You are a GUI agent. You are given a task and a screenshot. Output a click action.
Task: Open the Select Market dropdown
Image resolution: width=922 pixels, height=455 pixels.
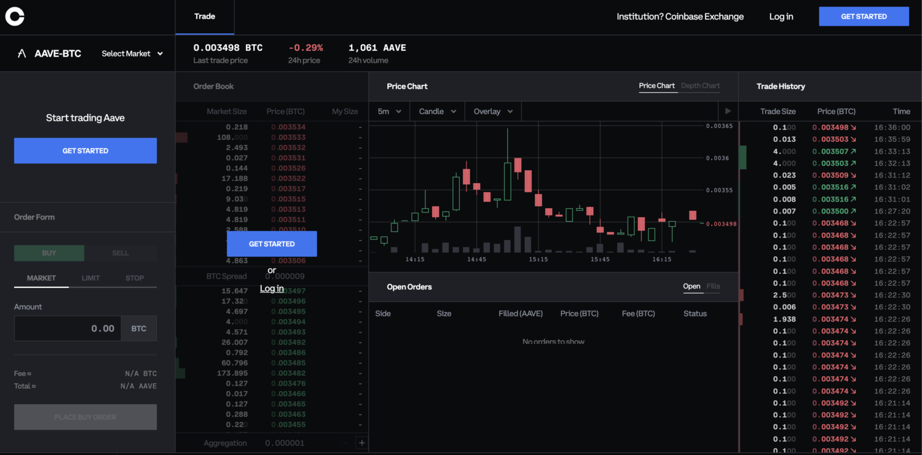tap(132, 53)
